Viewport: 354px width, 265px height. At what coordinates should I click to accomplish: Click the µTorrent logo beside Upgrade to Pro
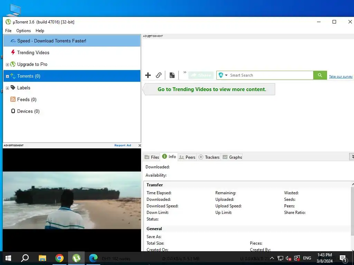(x=13, y=64)
